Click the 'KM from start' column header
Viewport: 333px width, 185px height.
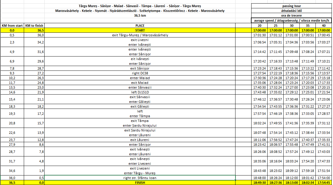[x=12, y=26]
